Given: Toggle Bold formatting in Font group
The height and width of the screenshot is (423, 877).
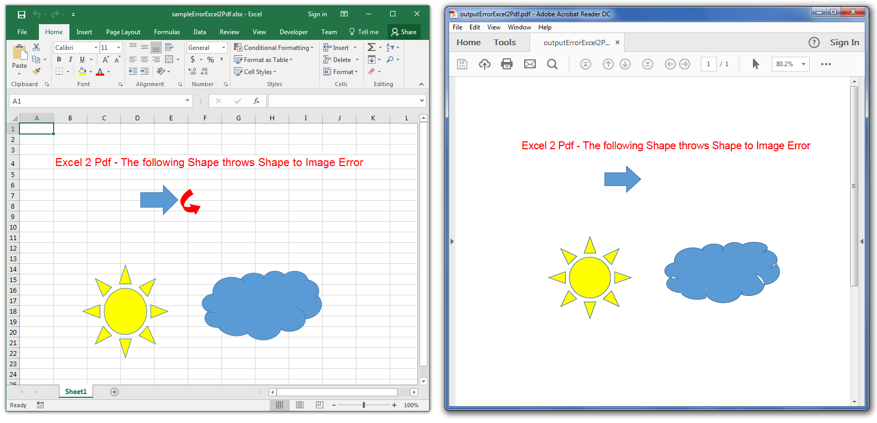Looking at the screenshot, I should pos(59,59).
